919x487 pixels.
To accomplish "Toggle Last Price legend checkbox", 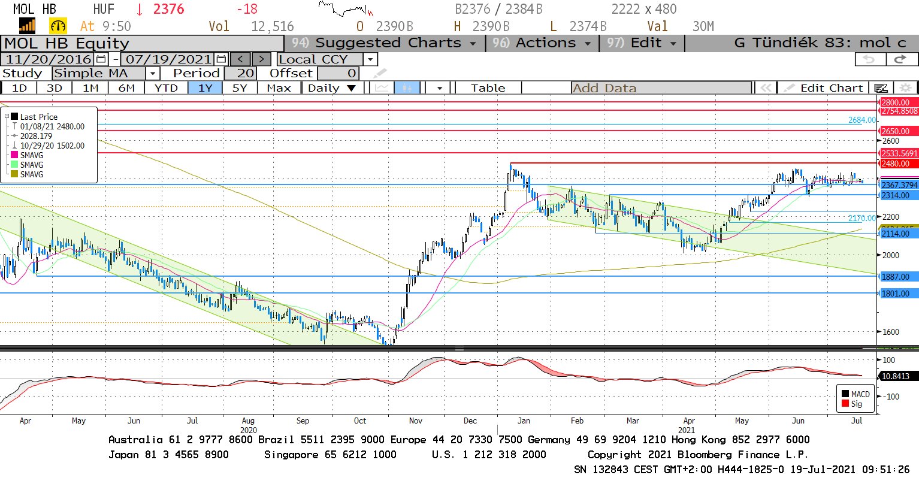I will tap(14, 117).
